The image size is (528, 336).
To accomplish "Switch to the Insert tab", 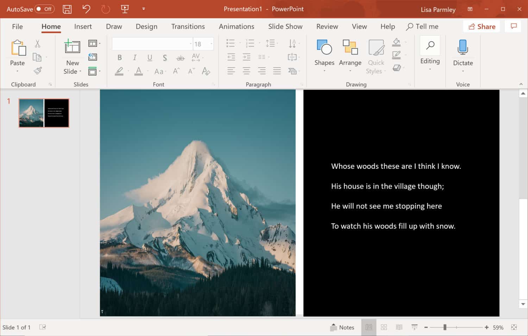I will [83, 26].
